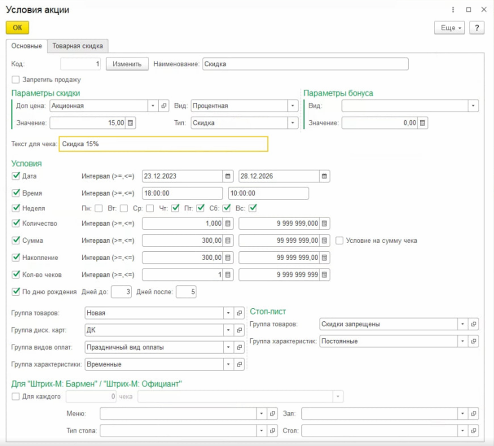The width and height of the screenshot is (494, 446).
Task: Enable the Запретить продажу checkbox
Action: pyautogui.click(x=15, y=79)
